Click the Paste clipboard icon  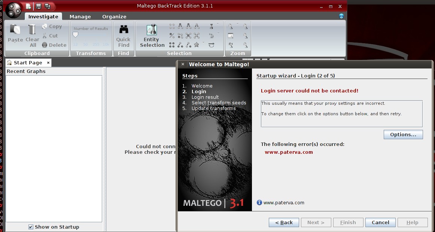(x=15, y=30)
